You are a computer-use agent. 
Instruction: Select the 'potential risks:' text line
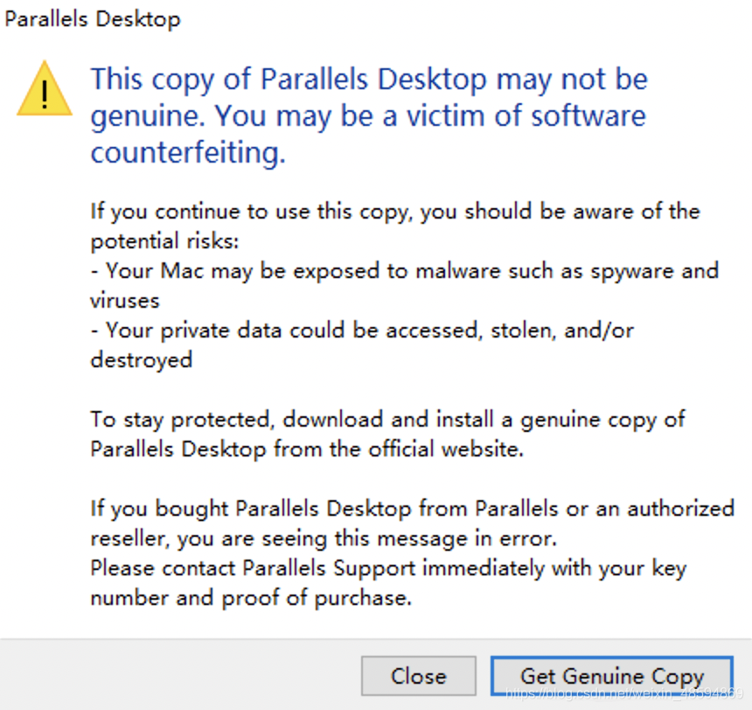click(x=164, y=240)
